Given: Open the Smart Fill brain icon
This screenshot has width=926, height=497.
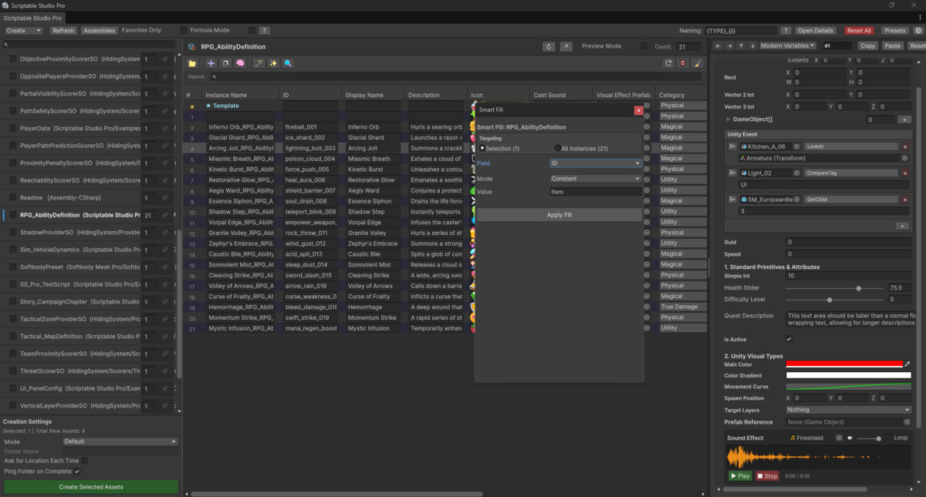Looking at the screenshot, I should [x=239, y=63].
